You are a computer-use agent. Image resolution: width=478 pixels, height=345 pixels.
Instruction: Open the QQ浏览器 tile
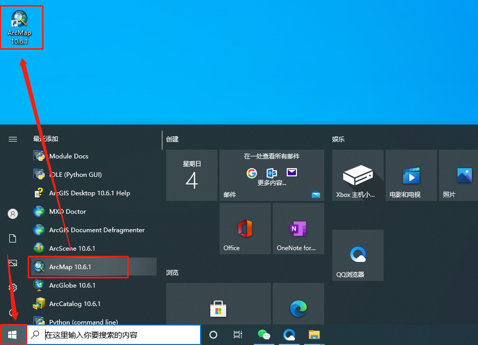click(x=358, y=255)
